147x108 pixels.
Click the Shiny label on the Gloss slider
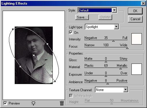click(x=123, y=59)
